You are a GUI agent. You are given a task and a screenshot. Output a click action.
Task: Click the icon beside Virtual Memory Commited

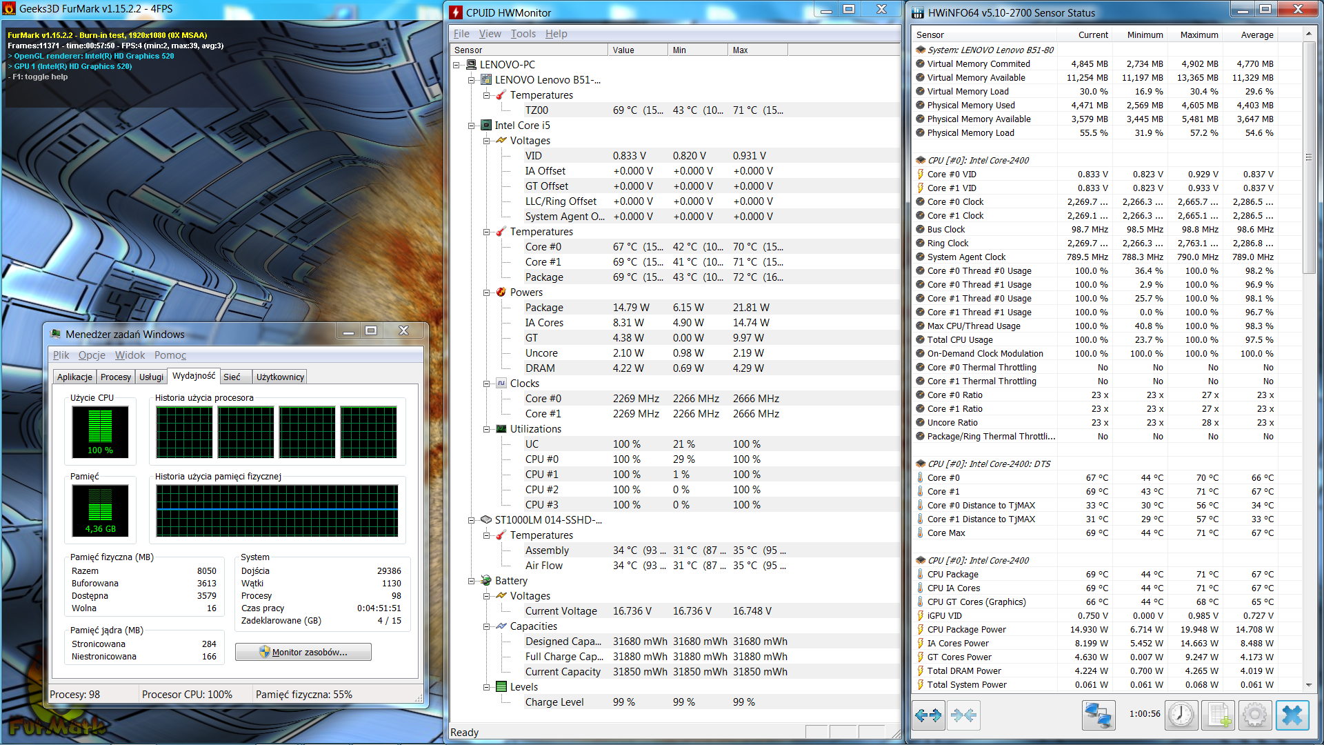click(x=921, y=64)
